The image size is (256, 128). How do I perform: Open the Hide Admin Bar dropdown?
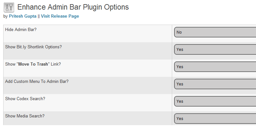[x=215, y=32]
